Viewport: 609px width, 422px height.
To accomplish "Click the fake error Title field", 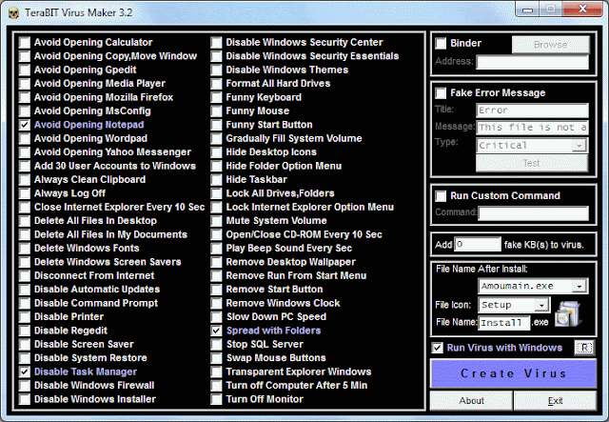I will pos(533,111).
